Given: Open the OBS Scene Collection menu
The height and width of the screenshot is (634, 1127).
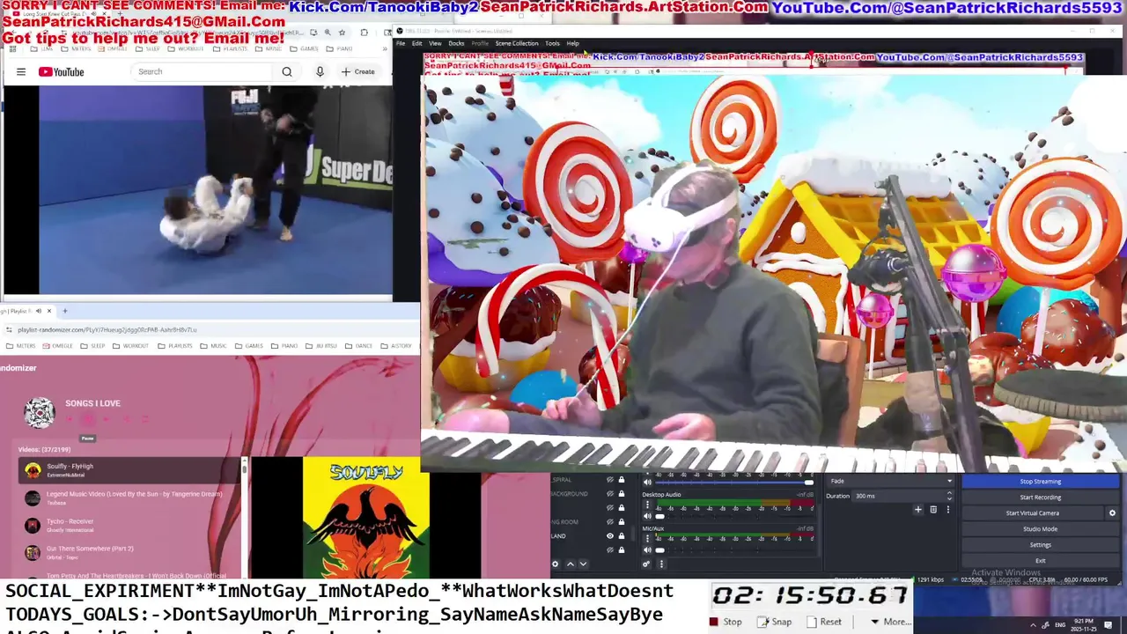Looking at the screenshot, I should pyautogui.click(x=517, y=43).
